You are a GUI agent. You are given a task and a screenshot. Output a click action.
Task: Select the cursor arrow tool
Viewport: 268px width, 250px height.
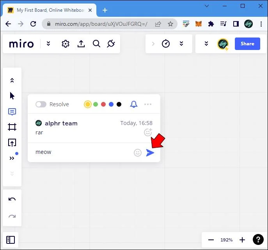[x=12, y=96]
